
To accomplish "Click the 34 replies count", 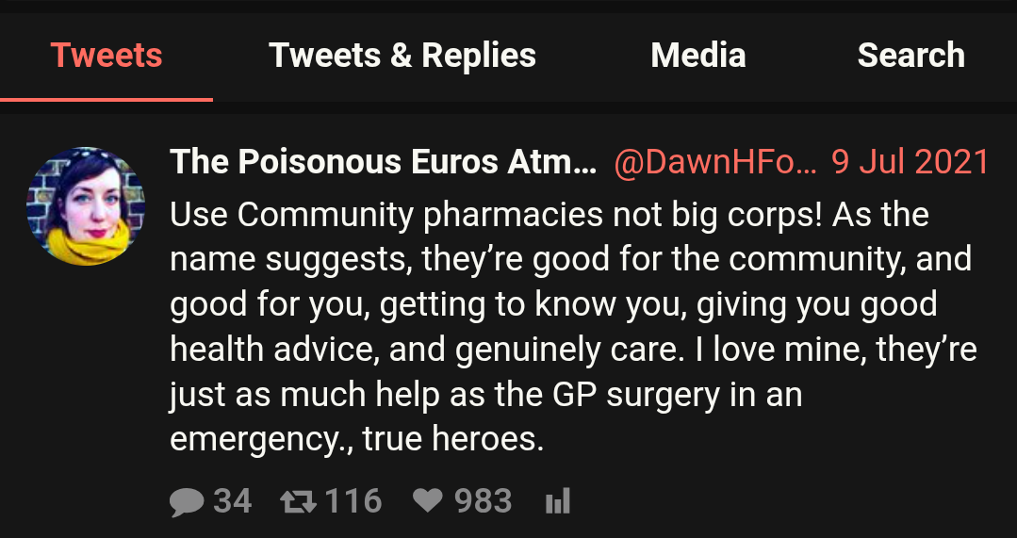I will (233, 501).
